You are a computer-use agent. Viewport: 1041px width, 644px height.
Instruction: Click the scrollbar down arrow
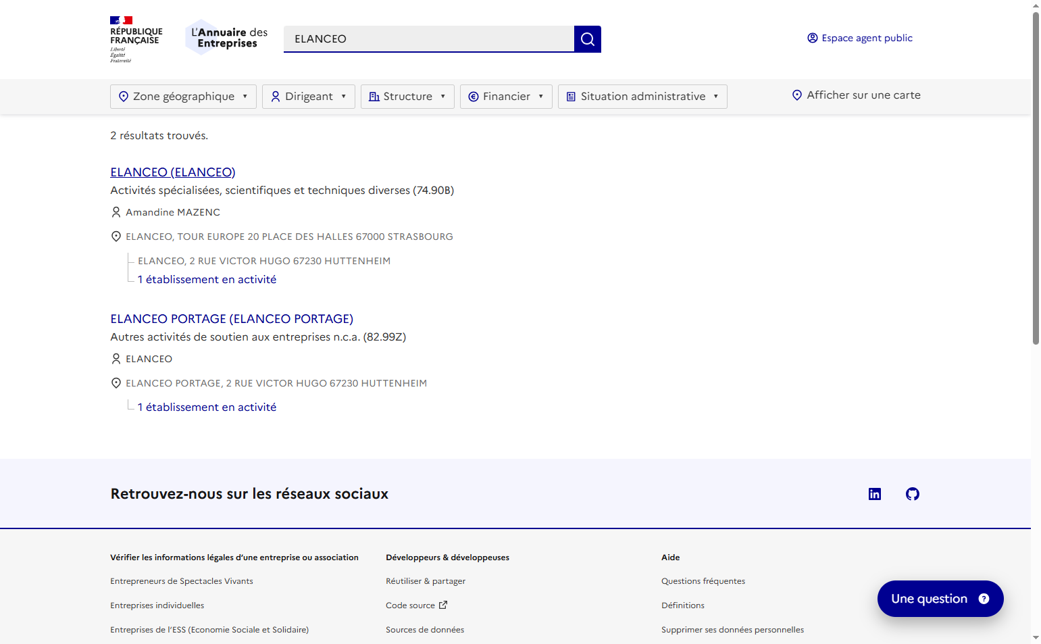(x=1036, y=637)
